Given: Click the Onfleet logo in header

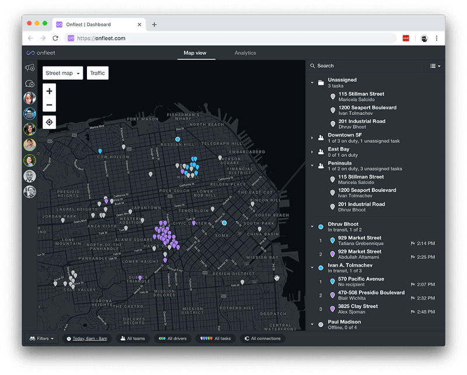Looking at the screenshot, I should click(x=41, y=53).
